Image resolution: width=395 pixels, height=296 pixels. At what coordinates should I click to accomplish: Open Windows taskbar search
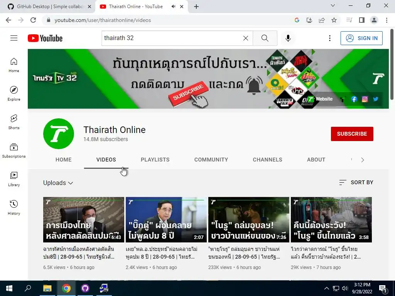pyautogui.click(x=28, y=288)
